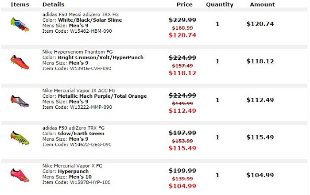Select the adidas F50 adiZero TRX FG name
The height and width of the screenshot is (195, 310).
click(74, 128)
